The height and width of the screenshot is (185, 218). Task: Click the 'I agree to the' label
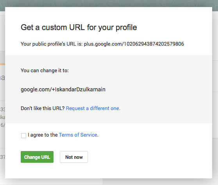[x=43, y=135]
